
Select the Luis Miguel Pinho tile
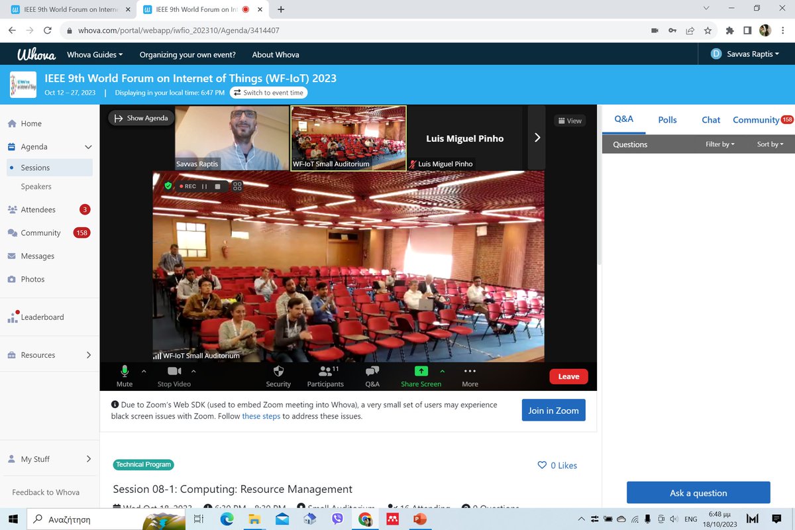464,138
